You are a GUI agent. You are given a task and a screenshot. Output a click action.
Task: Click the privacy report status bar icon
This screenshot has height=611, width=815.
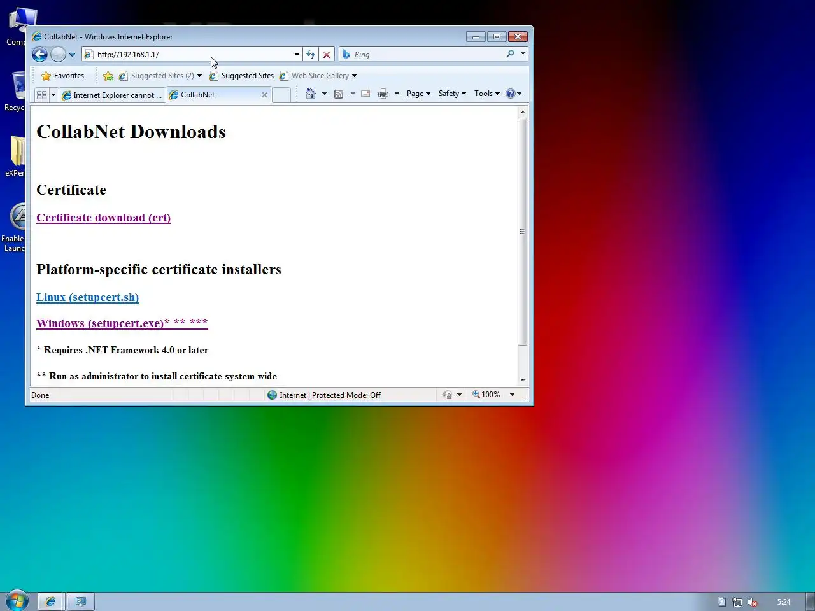pyautogui.click(x=447, y=395)
